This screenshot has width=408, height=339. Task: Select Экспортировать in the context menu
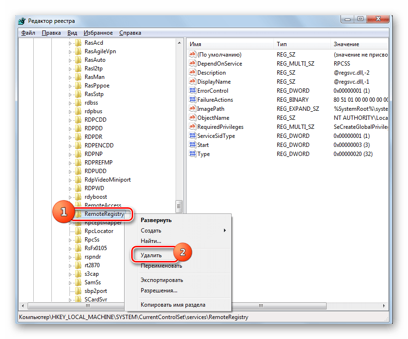coord(162,280)
